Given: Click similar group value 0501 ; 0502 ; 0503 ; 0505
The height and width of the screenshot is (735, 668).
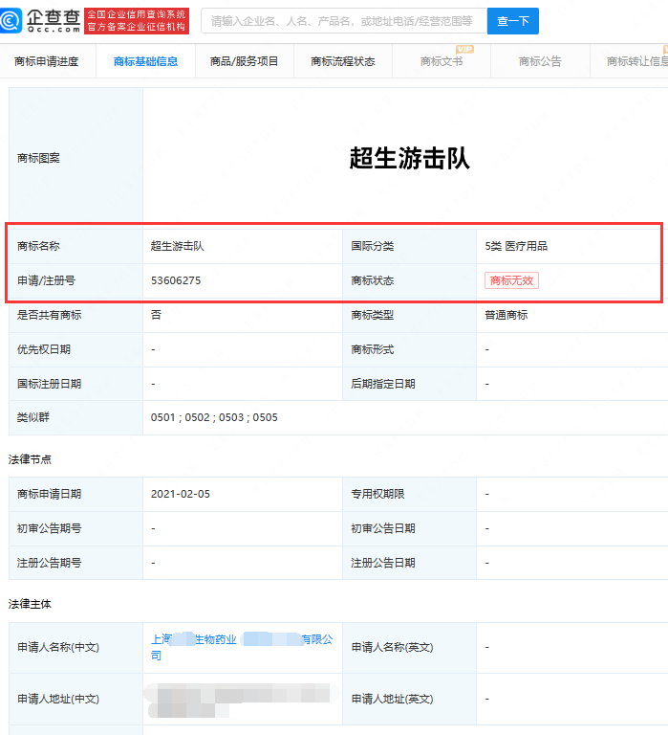Looking at the screenshot, I should 214,417.
